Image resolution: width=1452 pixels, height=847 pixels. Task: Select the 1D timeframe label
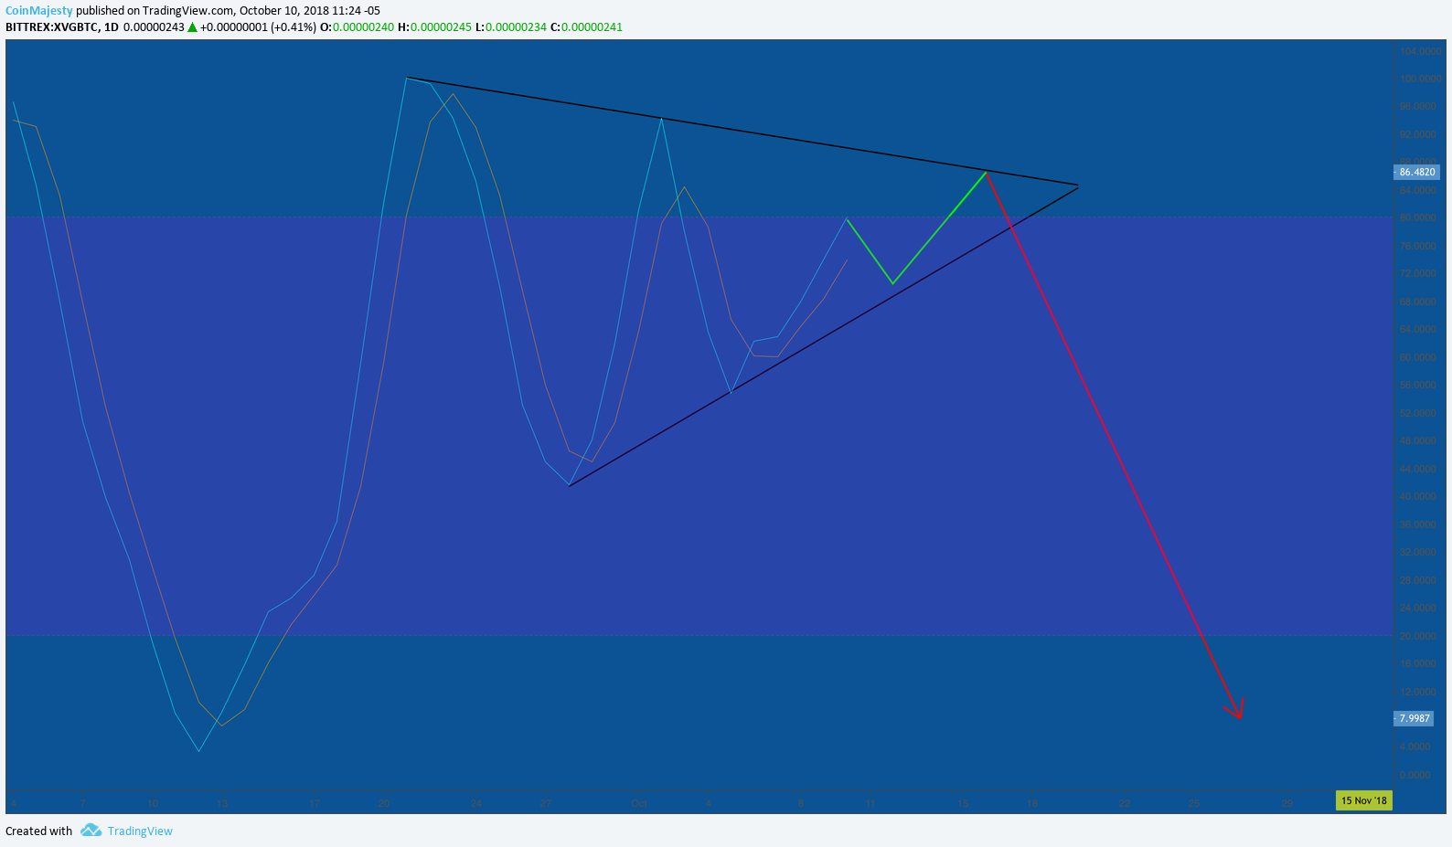[112, 27]
